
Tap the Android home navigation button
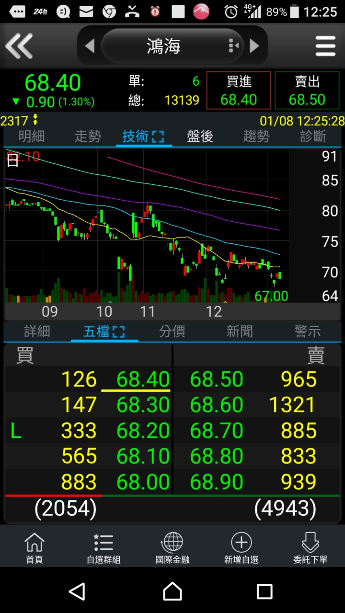[x=172, y=591]
